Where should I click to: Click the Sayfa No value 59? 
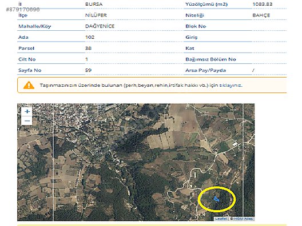(88, 70)
